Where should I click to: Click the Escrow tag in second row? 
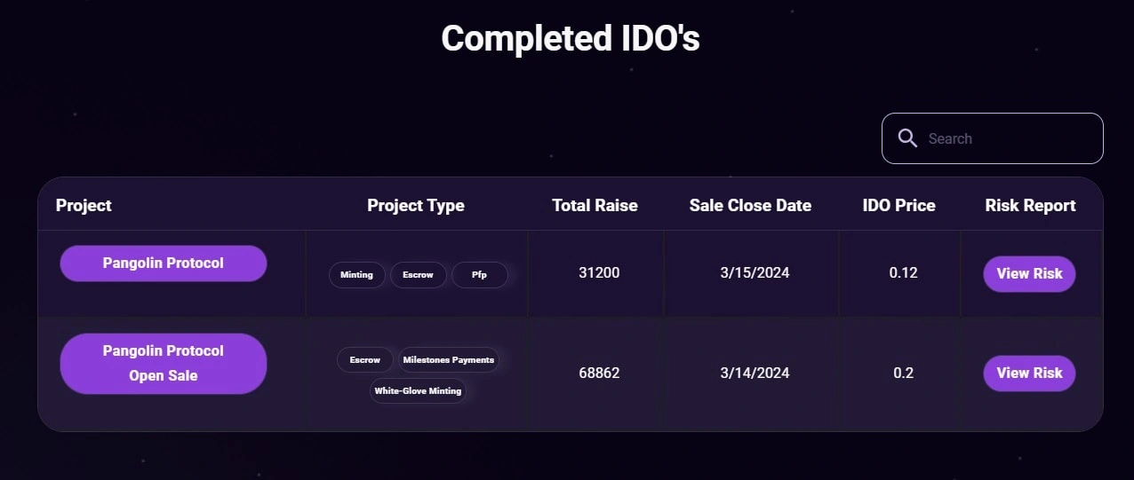pyautogui.click(x=364, y=360)
